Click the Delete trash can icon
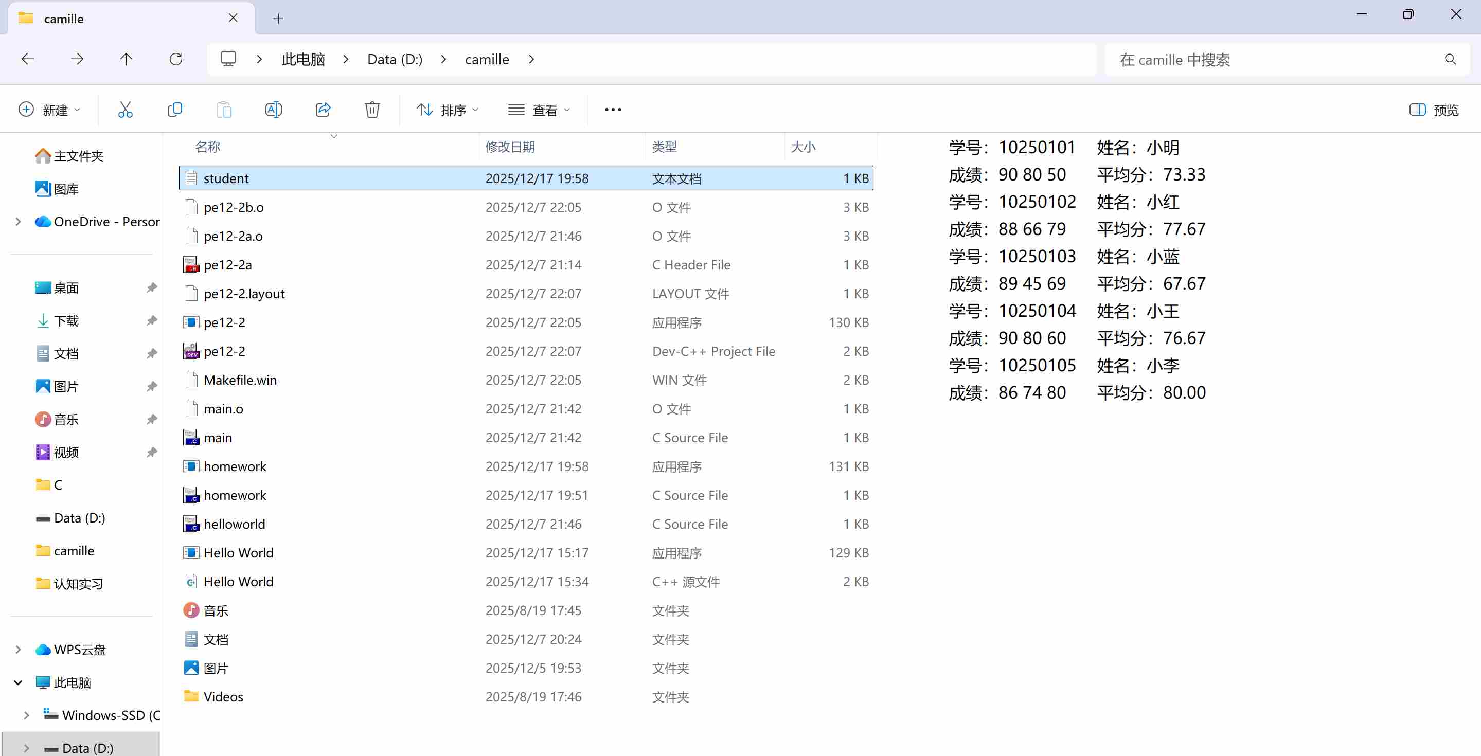Viewport: 1481px width, 756px height. pos(372,109)
